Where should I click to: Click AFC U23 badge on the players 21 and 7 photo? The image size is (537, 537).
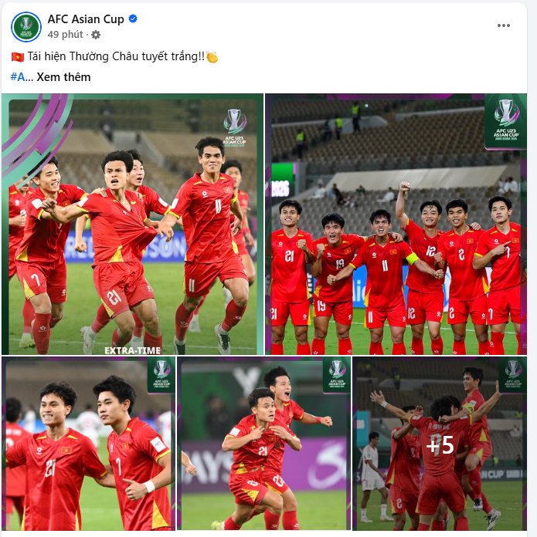point(161,375)
